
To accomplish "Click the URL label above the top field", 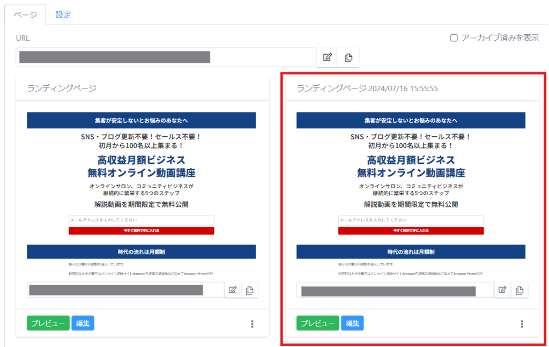I will [23, 38].
